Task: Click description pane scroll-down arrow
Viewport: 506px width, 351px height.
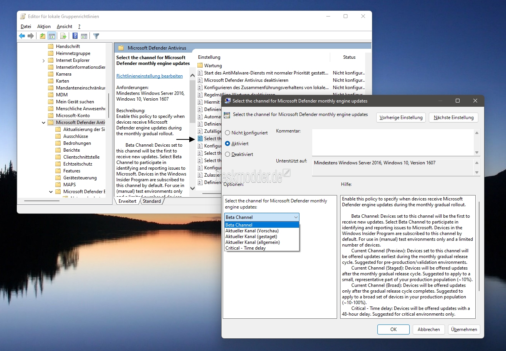Action: (x=193, y=189)
